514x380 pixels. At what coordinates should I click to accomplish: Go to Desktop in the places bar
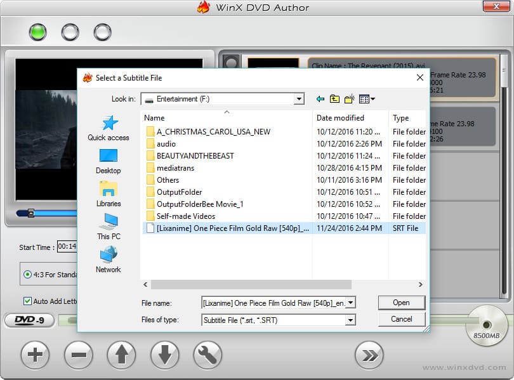click(109, 162)
